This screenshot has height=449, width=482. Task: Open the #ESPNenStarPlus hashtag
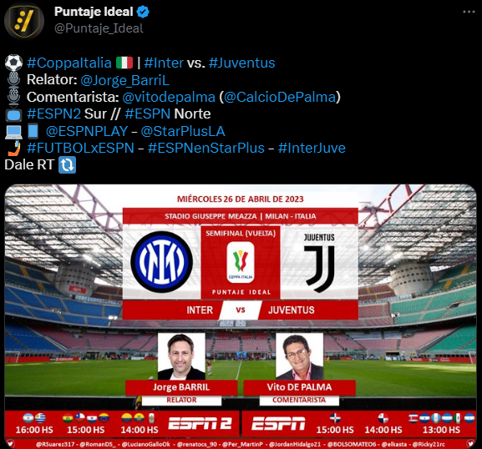tap(206, 148)
